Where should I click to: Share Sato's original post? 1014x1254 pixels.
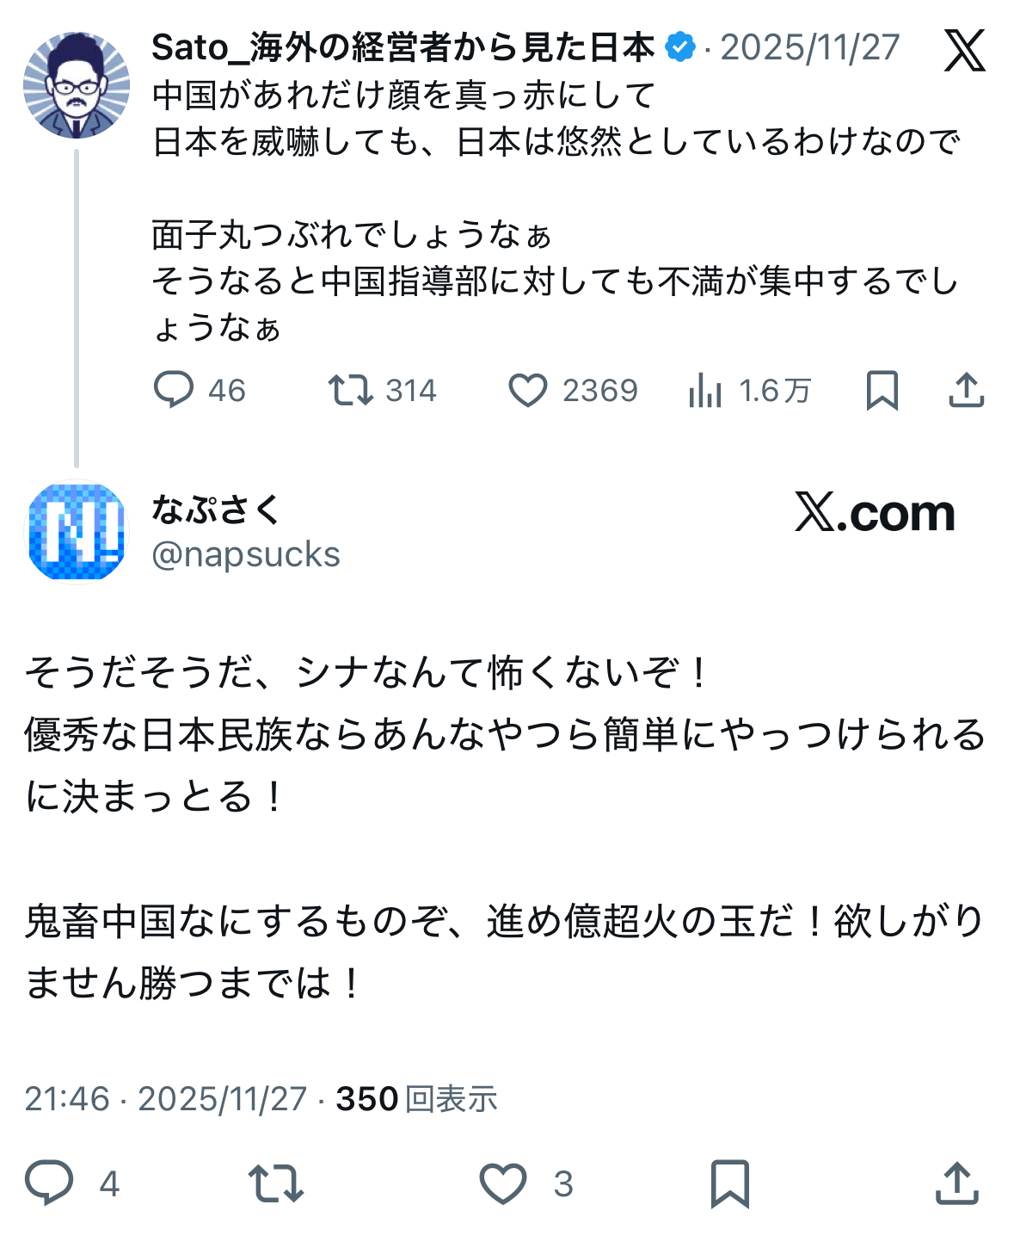[x=966, y=390]
